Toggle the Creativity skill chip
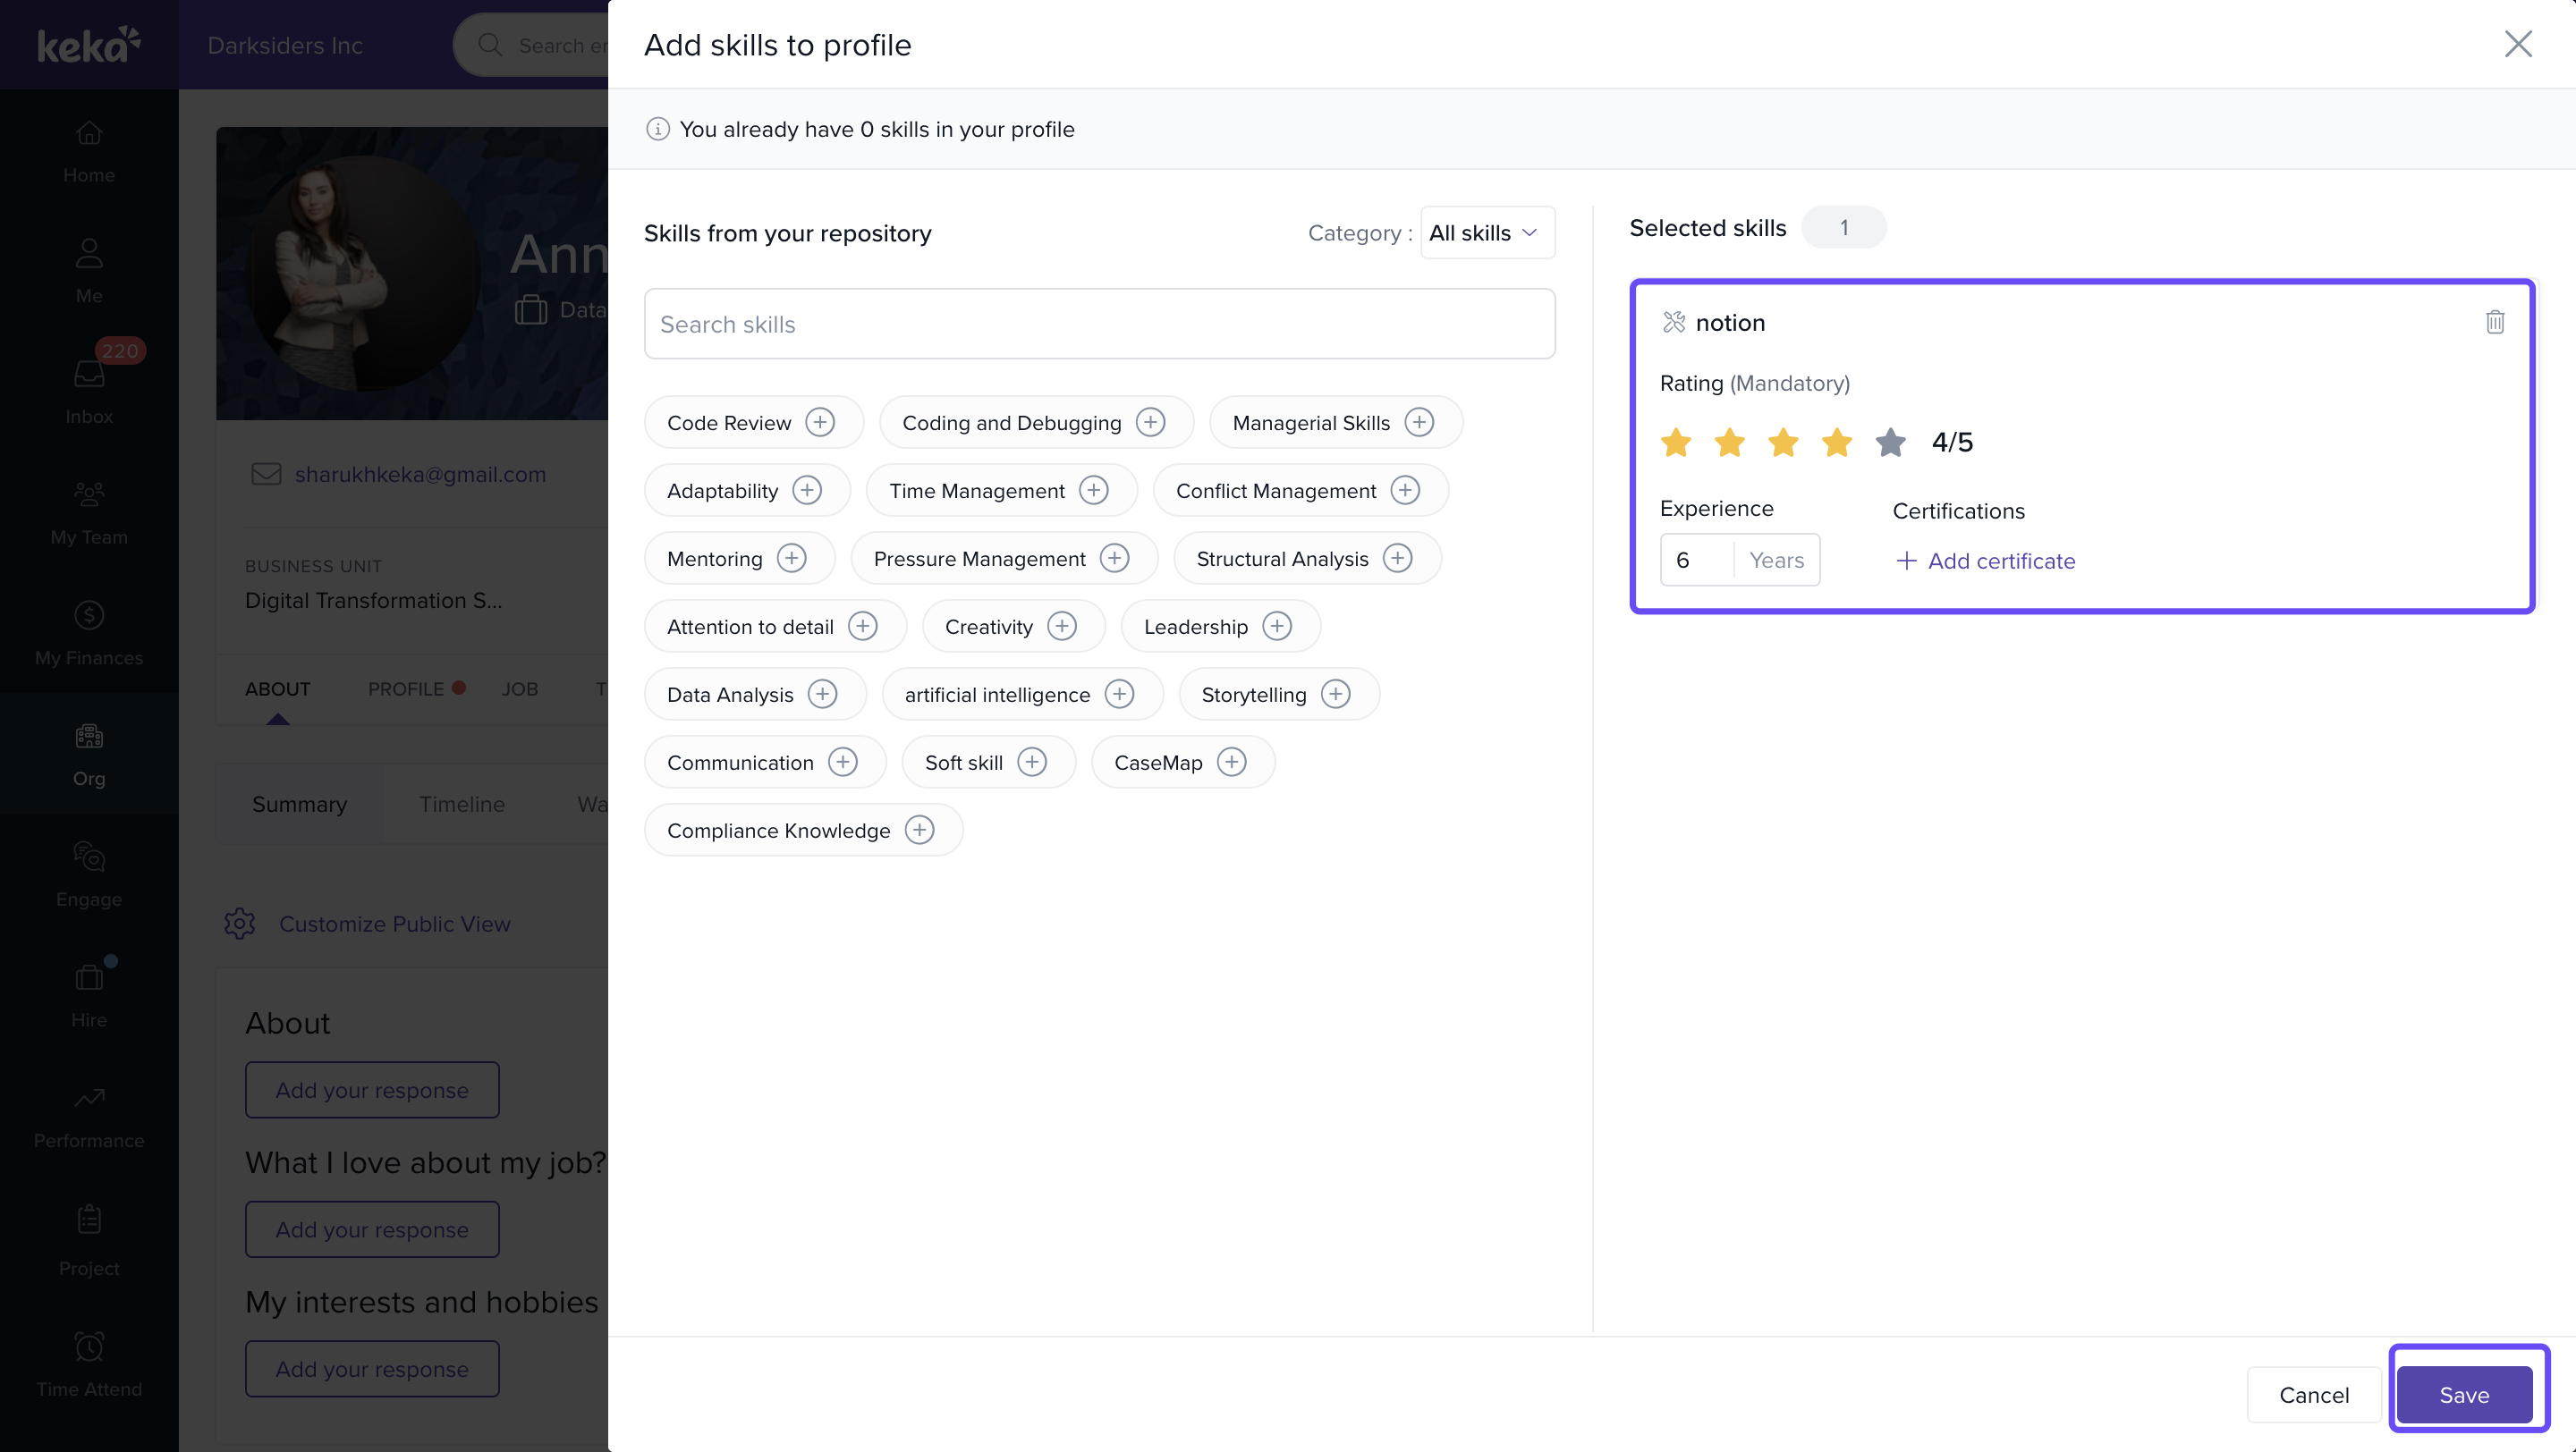The width and height of the screenshot is (2576, 1452). [988, 627]
